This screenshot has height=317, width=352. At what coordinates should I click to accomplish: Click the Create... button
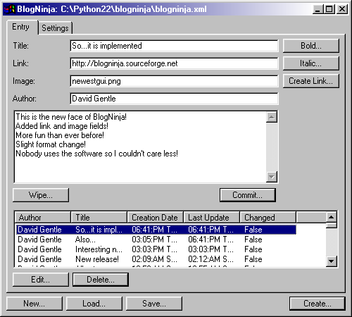318,304
